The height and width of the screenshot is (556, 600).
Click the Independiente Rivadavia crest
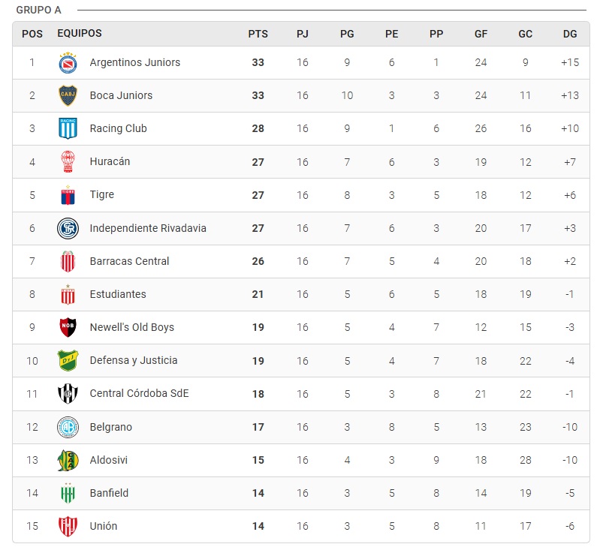click(68, 228)
